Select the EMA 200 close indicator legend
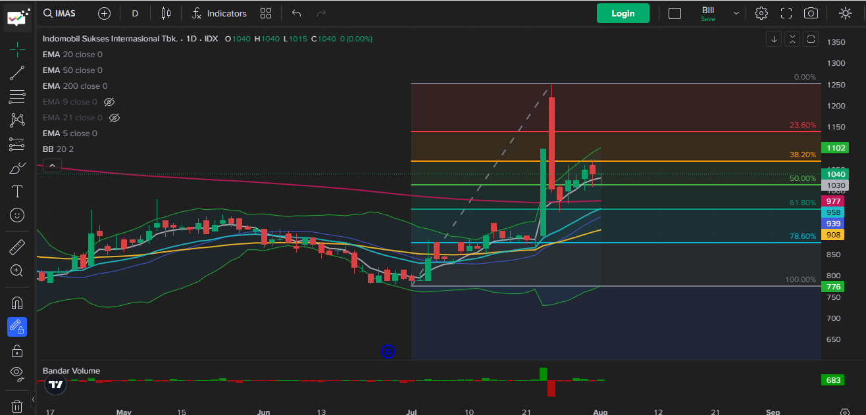The height and width of the screenshot is (415, 866). pos(75,86)
